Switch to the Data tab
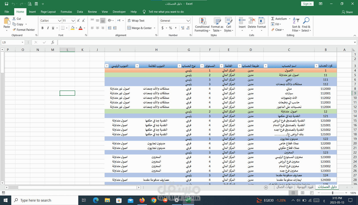The width and height of the screenshot is (358, 205). 80,12
